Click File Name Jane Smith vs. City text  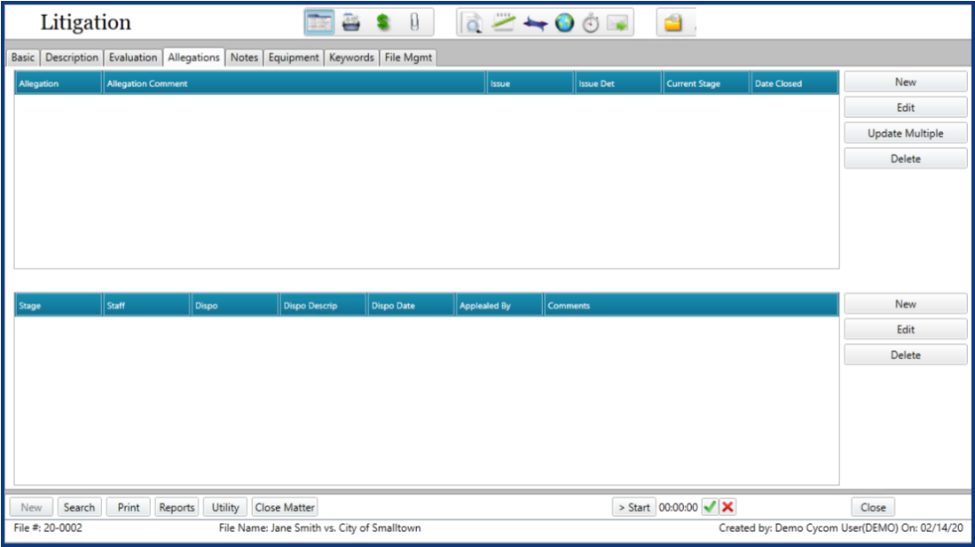tap(319, 527)
